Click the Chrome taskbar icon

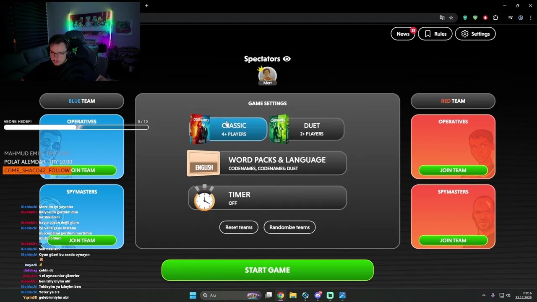coord(281,295)
